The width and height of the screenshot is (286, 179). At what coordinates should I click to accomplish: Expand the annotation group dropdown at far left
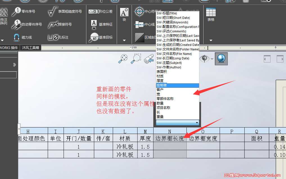2,40
